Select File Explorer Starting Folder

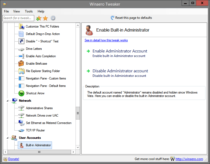click(x=43, y=71)
